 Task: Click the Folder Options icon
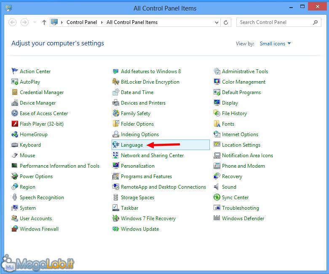point(116,124)
